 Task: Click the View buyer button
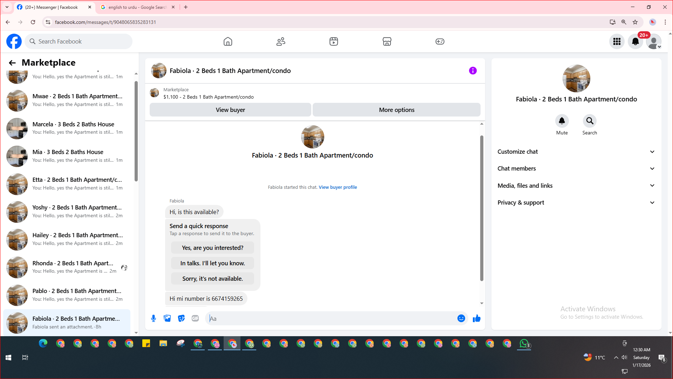(230, 110)
